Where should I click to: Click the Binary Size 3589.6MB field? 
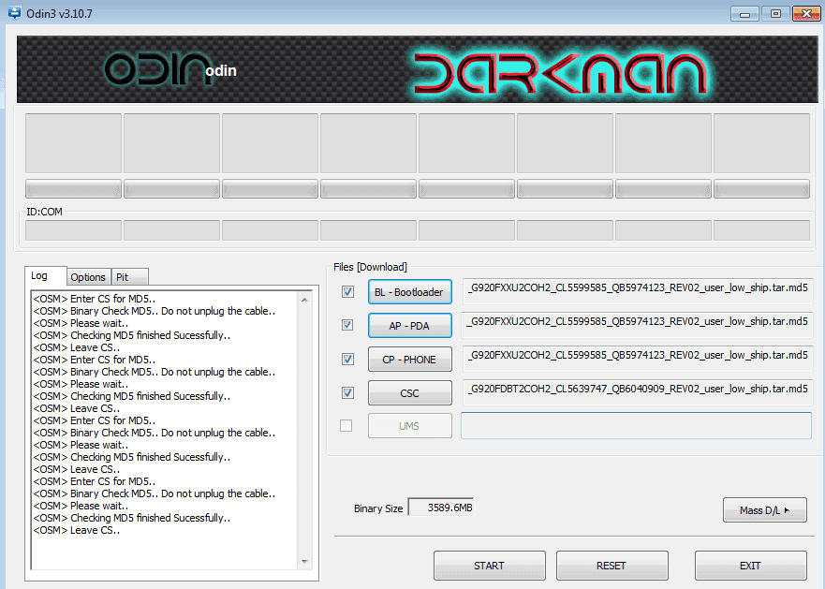point(441,508)
